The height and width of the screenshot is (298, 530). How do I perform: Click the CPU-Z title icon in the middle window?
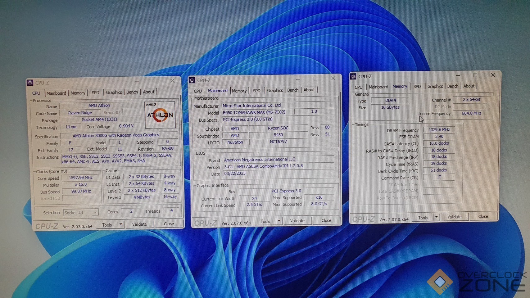click(192, 80)
